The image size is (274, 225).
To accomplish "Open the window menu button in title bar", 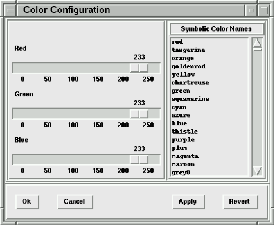I will point(10,10).
